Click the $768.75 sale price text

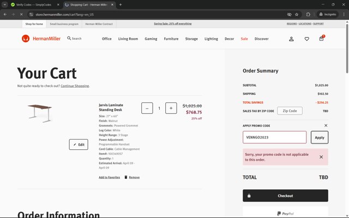[194, 112]
